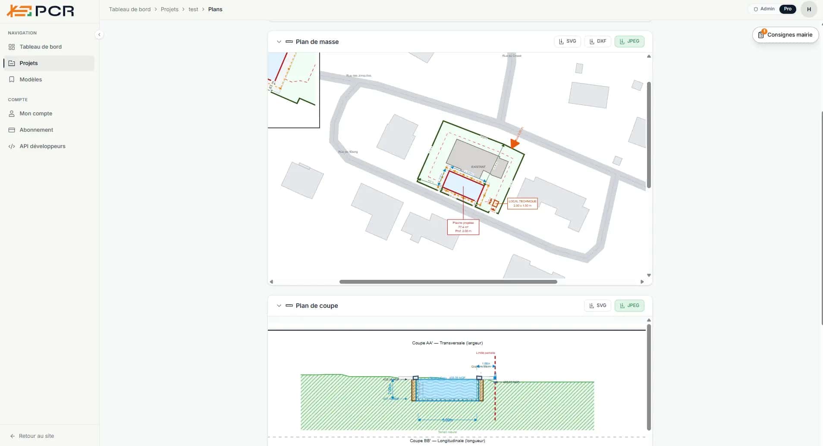
Task: Click Tableau de bord breadcrumb
Action: click(130, 9)
